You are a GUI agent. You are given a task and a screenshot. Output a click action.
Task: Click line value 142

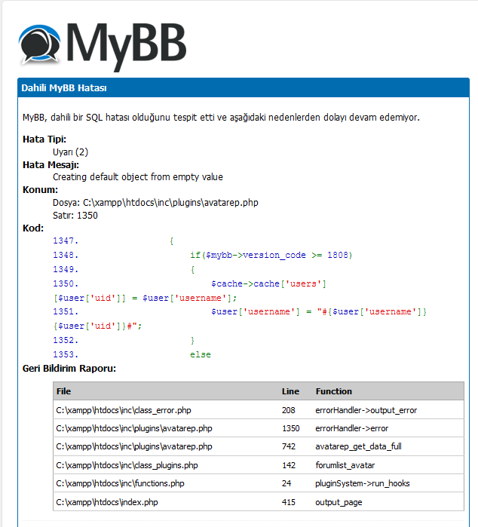[289, 465]
